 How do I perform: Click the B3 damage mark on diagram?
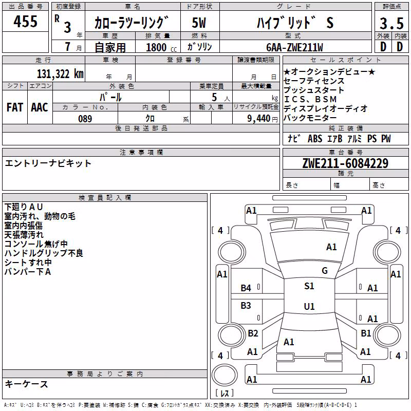246,305
